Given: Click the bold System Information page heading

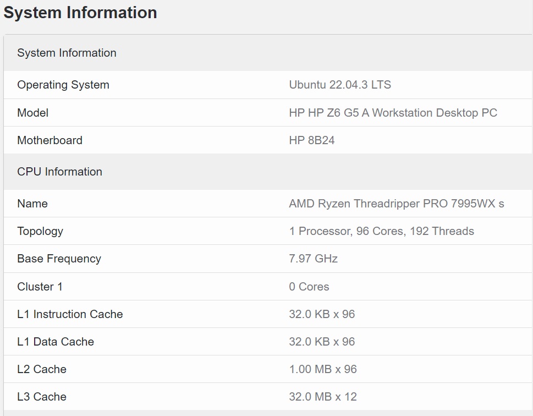Looking at the screenshot, I should (x=80, y=13).
